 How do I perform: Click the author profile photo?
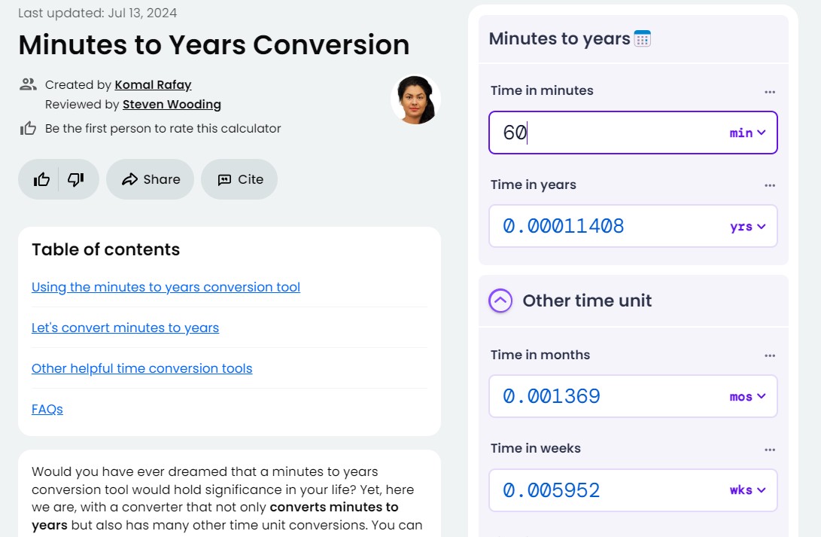click(415, 99)
